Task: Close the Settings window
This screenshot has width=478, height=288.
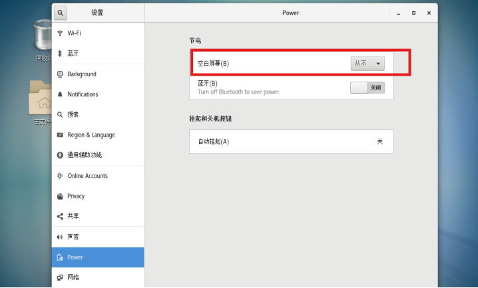Action: pyautogui.click(x=429, y=13)
